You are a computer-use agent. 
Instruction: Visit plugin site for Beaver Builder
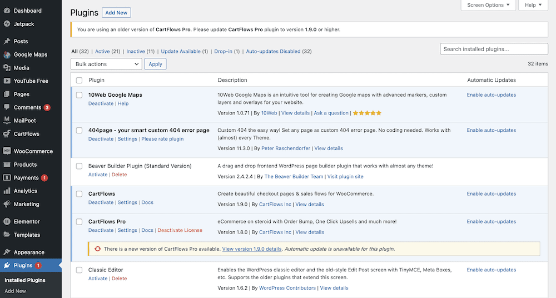coord(345,176)
